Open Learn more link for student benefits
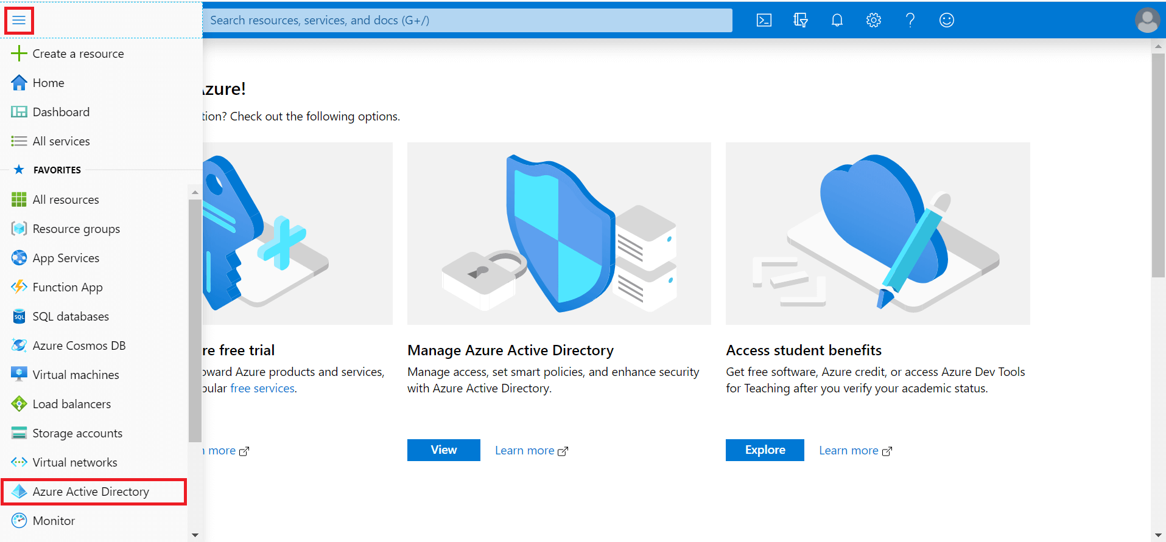 coord(855,451)
